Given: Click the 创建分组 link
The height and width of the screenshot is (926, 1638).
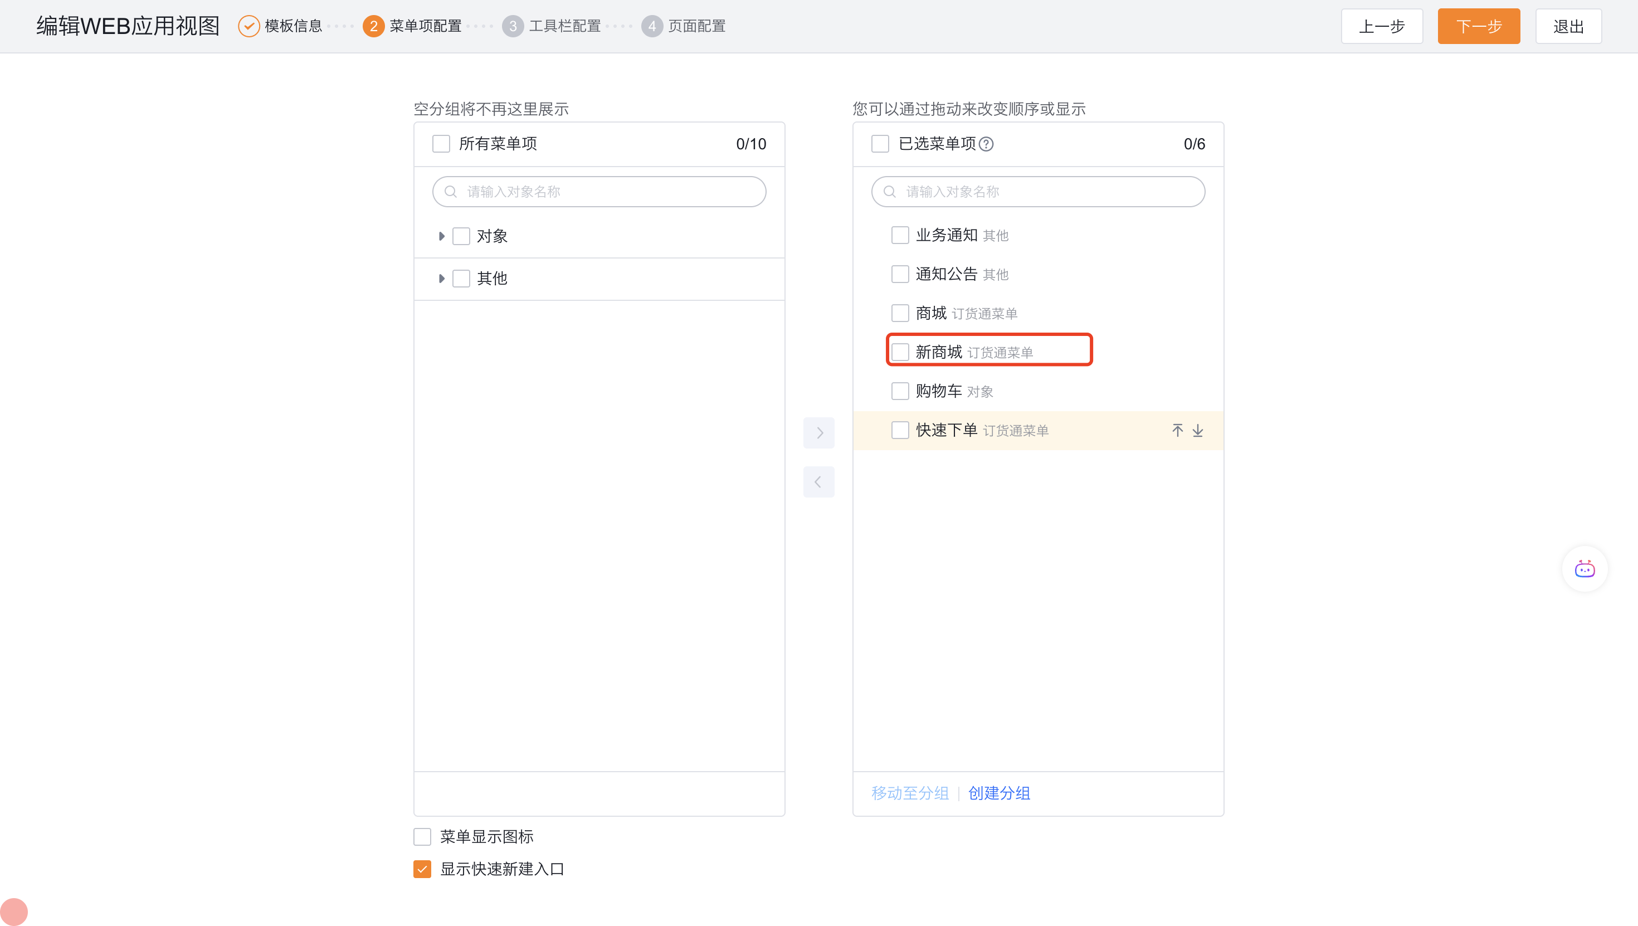Looking at the screenshot, I should click(x=999, y=793).
